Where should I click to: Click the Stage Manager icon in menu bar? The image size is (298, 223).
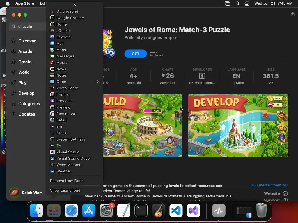pos(227,3)
